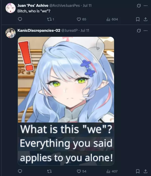View analytics showing 407 views
This screenshot has height=176, width=151.
[112, 171]
